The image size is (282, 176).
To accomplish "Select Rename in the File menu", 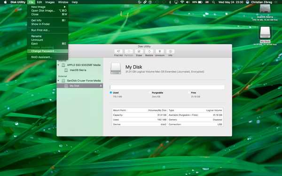I will [x=47, y=36].
